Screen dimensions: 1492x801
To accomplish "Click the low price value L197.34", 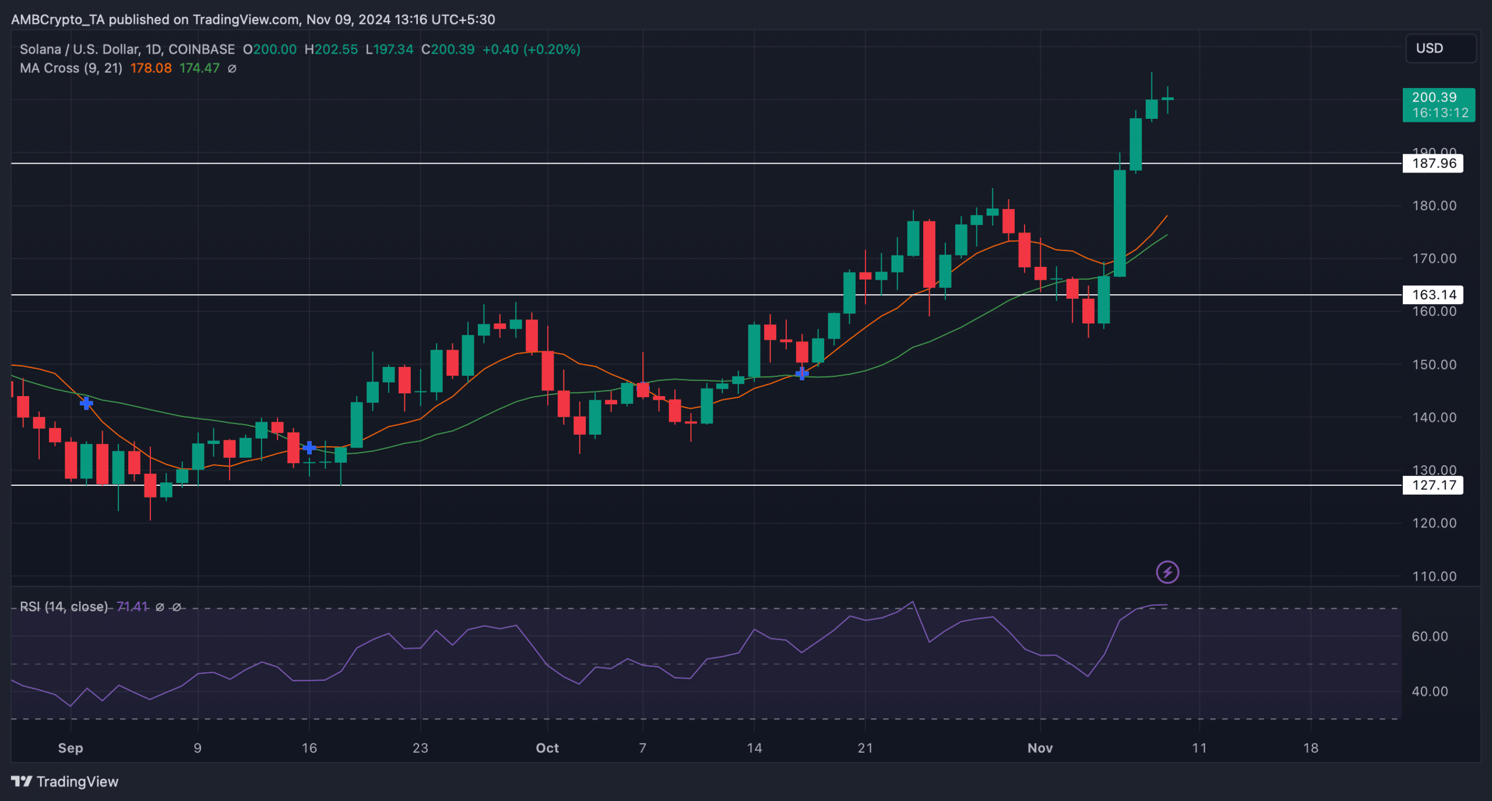I will click(389, 50).
